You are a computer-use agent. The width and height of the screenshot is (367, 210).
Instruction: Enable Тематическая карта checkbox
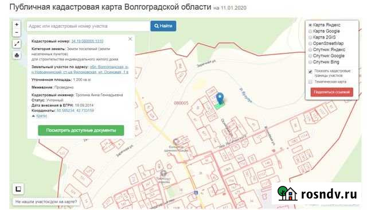[x=310, y=81]
